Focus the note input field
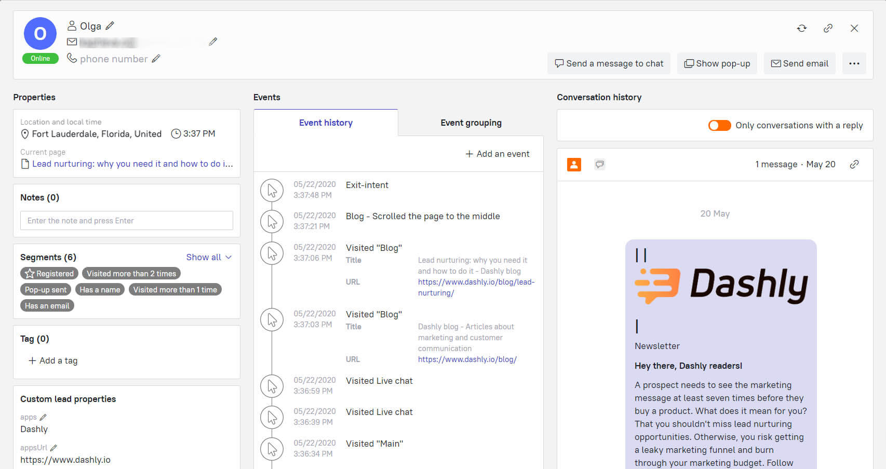Image resolution: width=886 pixels, height=469 pixels. pyautogui.click(x=127, y=220)
